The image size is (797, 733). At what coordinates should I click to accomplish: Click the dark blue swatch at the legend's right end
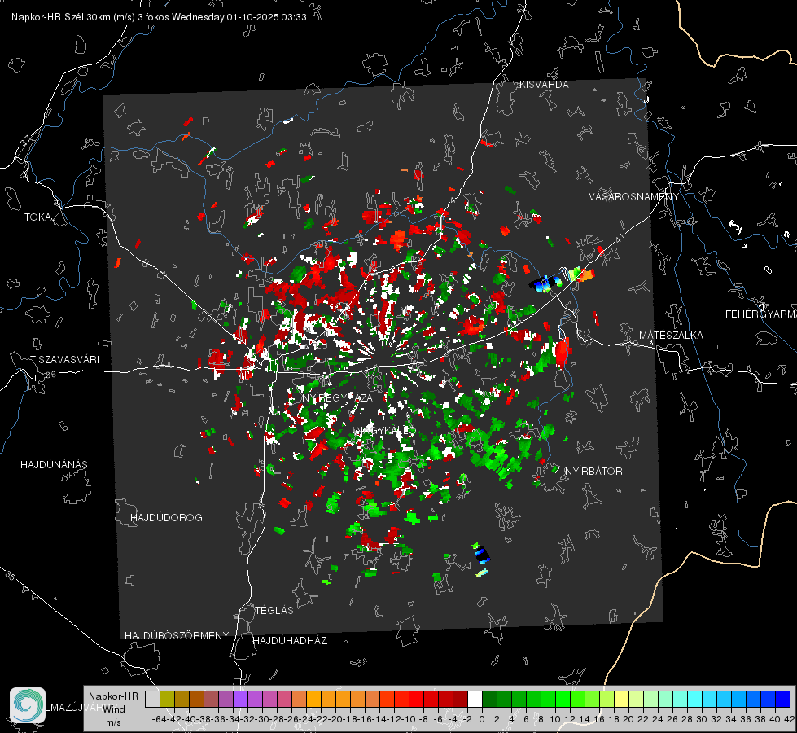click(783, 700)
